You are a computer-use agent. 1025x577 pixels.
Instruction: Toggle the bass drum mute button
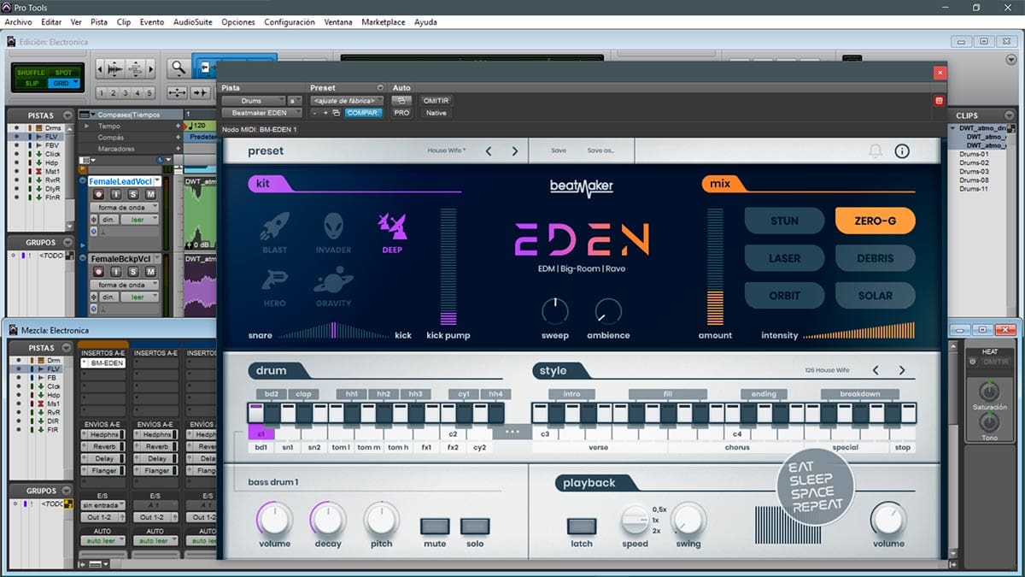[x=435, y=527]
